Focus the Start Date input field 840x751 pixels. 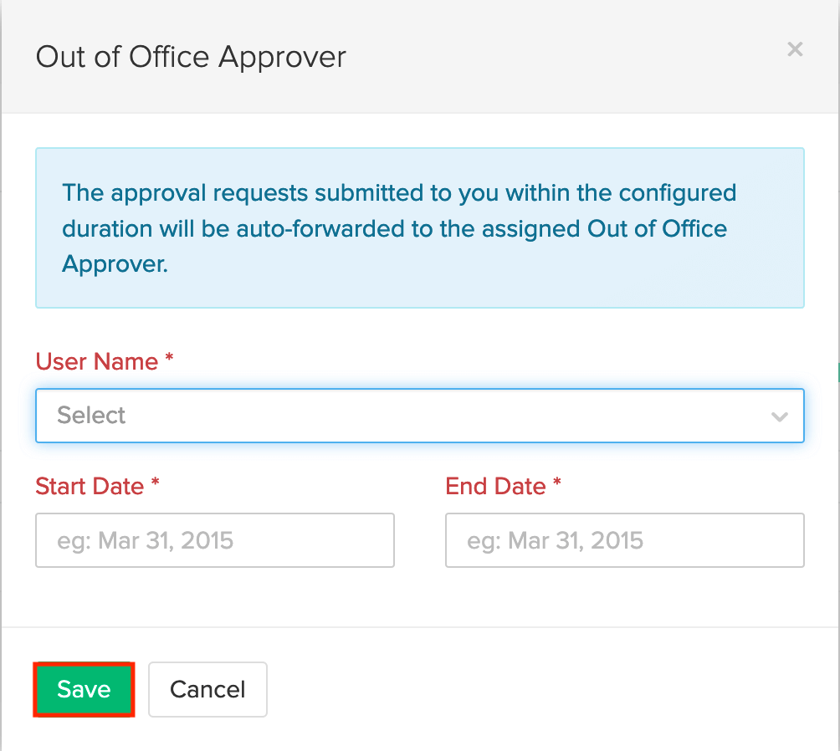pos(215,540)
